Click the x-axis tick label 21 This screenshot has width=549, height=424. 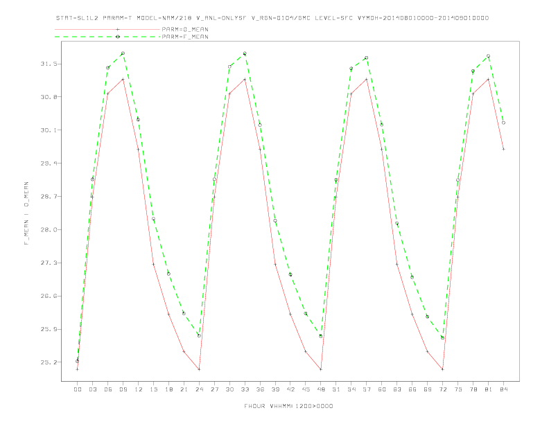pyautogui.click(x=184, y=389)
